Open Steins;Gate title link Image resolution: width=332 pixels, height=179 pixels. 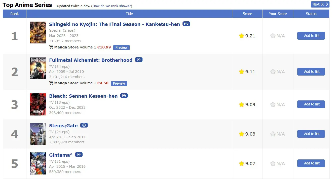pyautogui.click(x=63, y=126)
